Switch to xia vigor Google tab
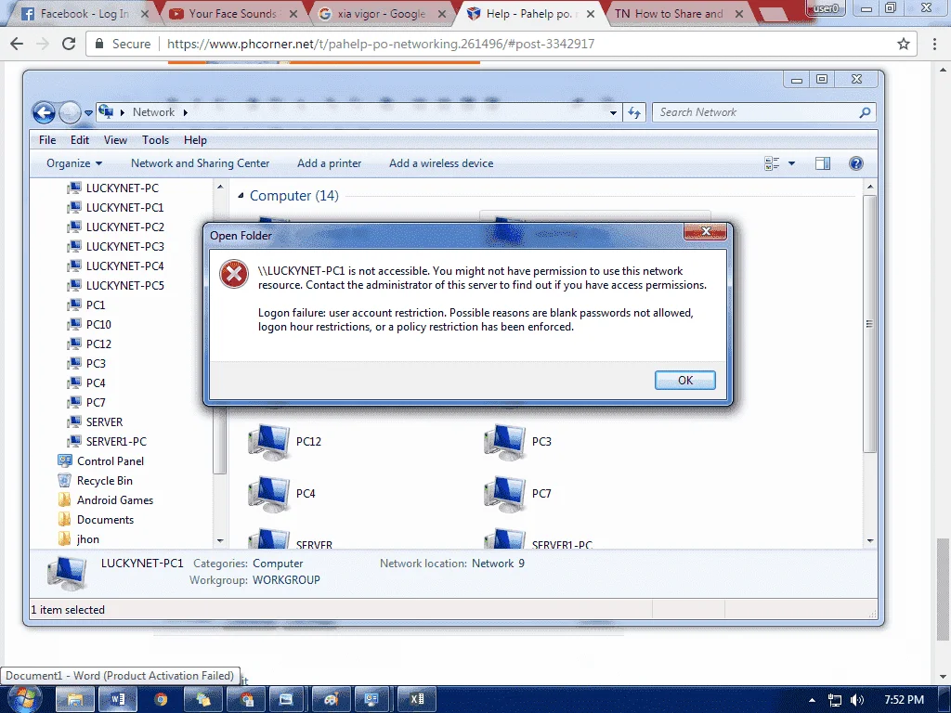951x713 pixels. tap(382, 13)
